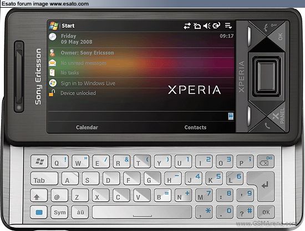Image resolution: width=305 pixels, height=231 pixels.
Task: Push the hardware OK button
Action: tap(279, 36)
